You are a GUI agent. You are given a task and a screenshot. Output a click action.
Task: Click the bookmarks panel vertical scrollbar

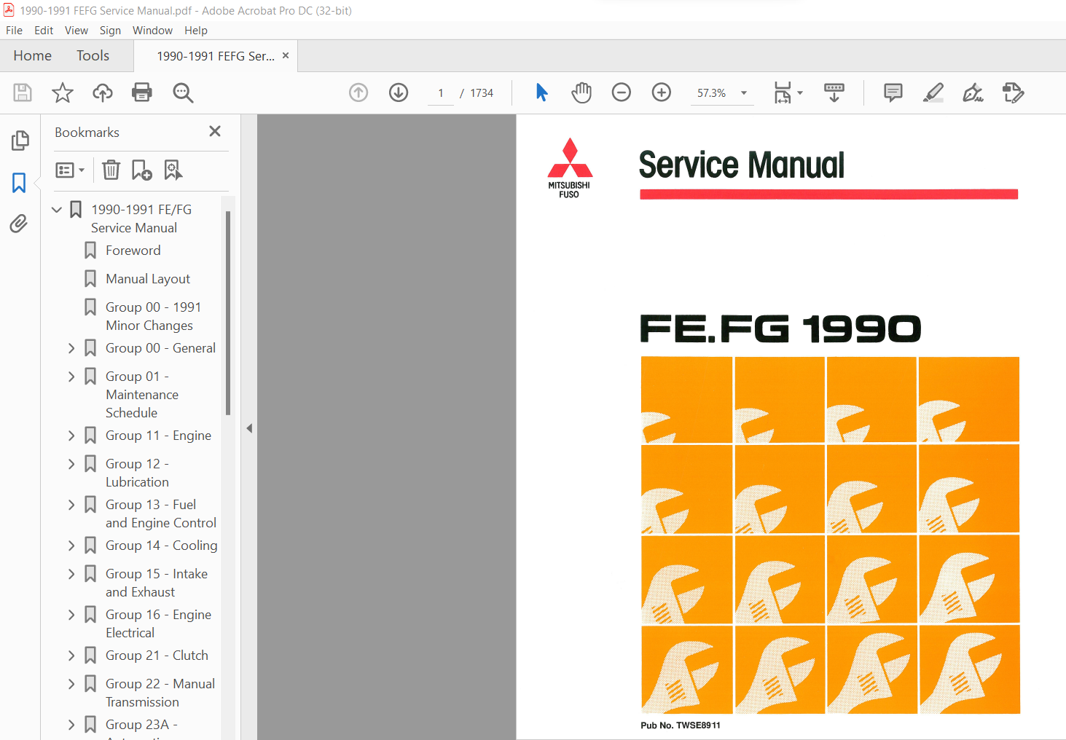pyautogui.click(x=228, y=313)
